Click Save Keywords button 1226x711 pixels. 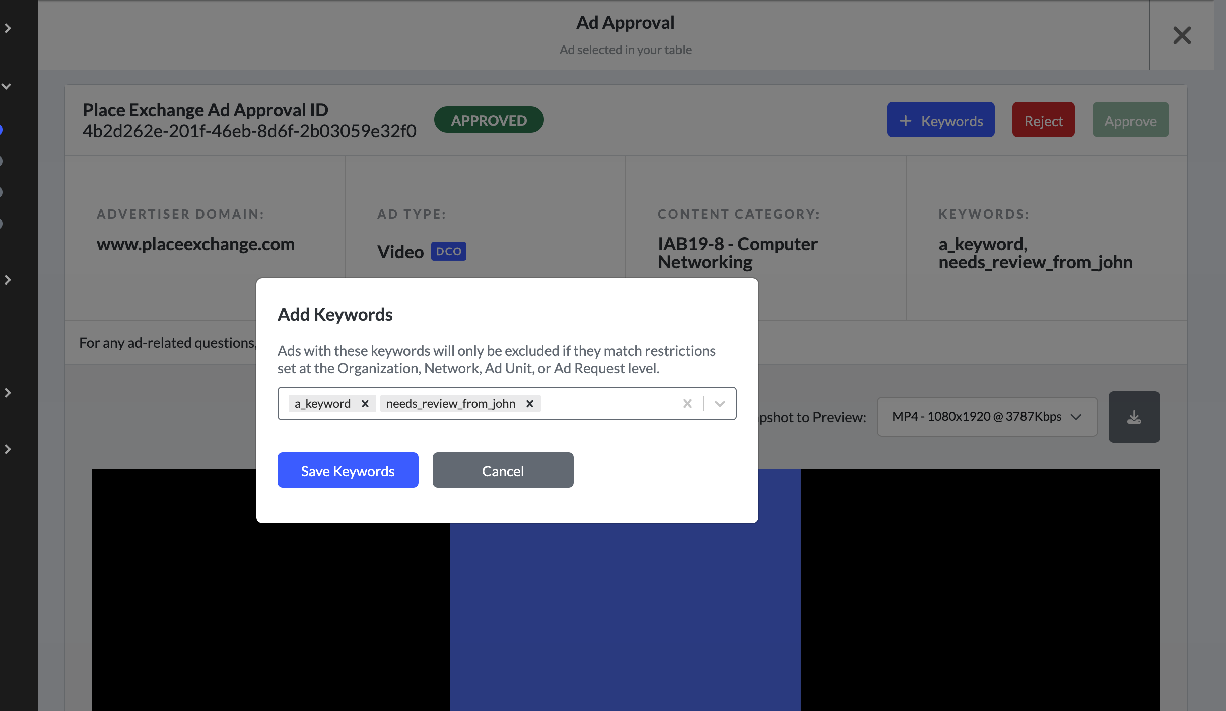click(348, 470)
